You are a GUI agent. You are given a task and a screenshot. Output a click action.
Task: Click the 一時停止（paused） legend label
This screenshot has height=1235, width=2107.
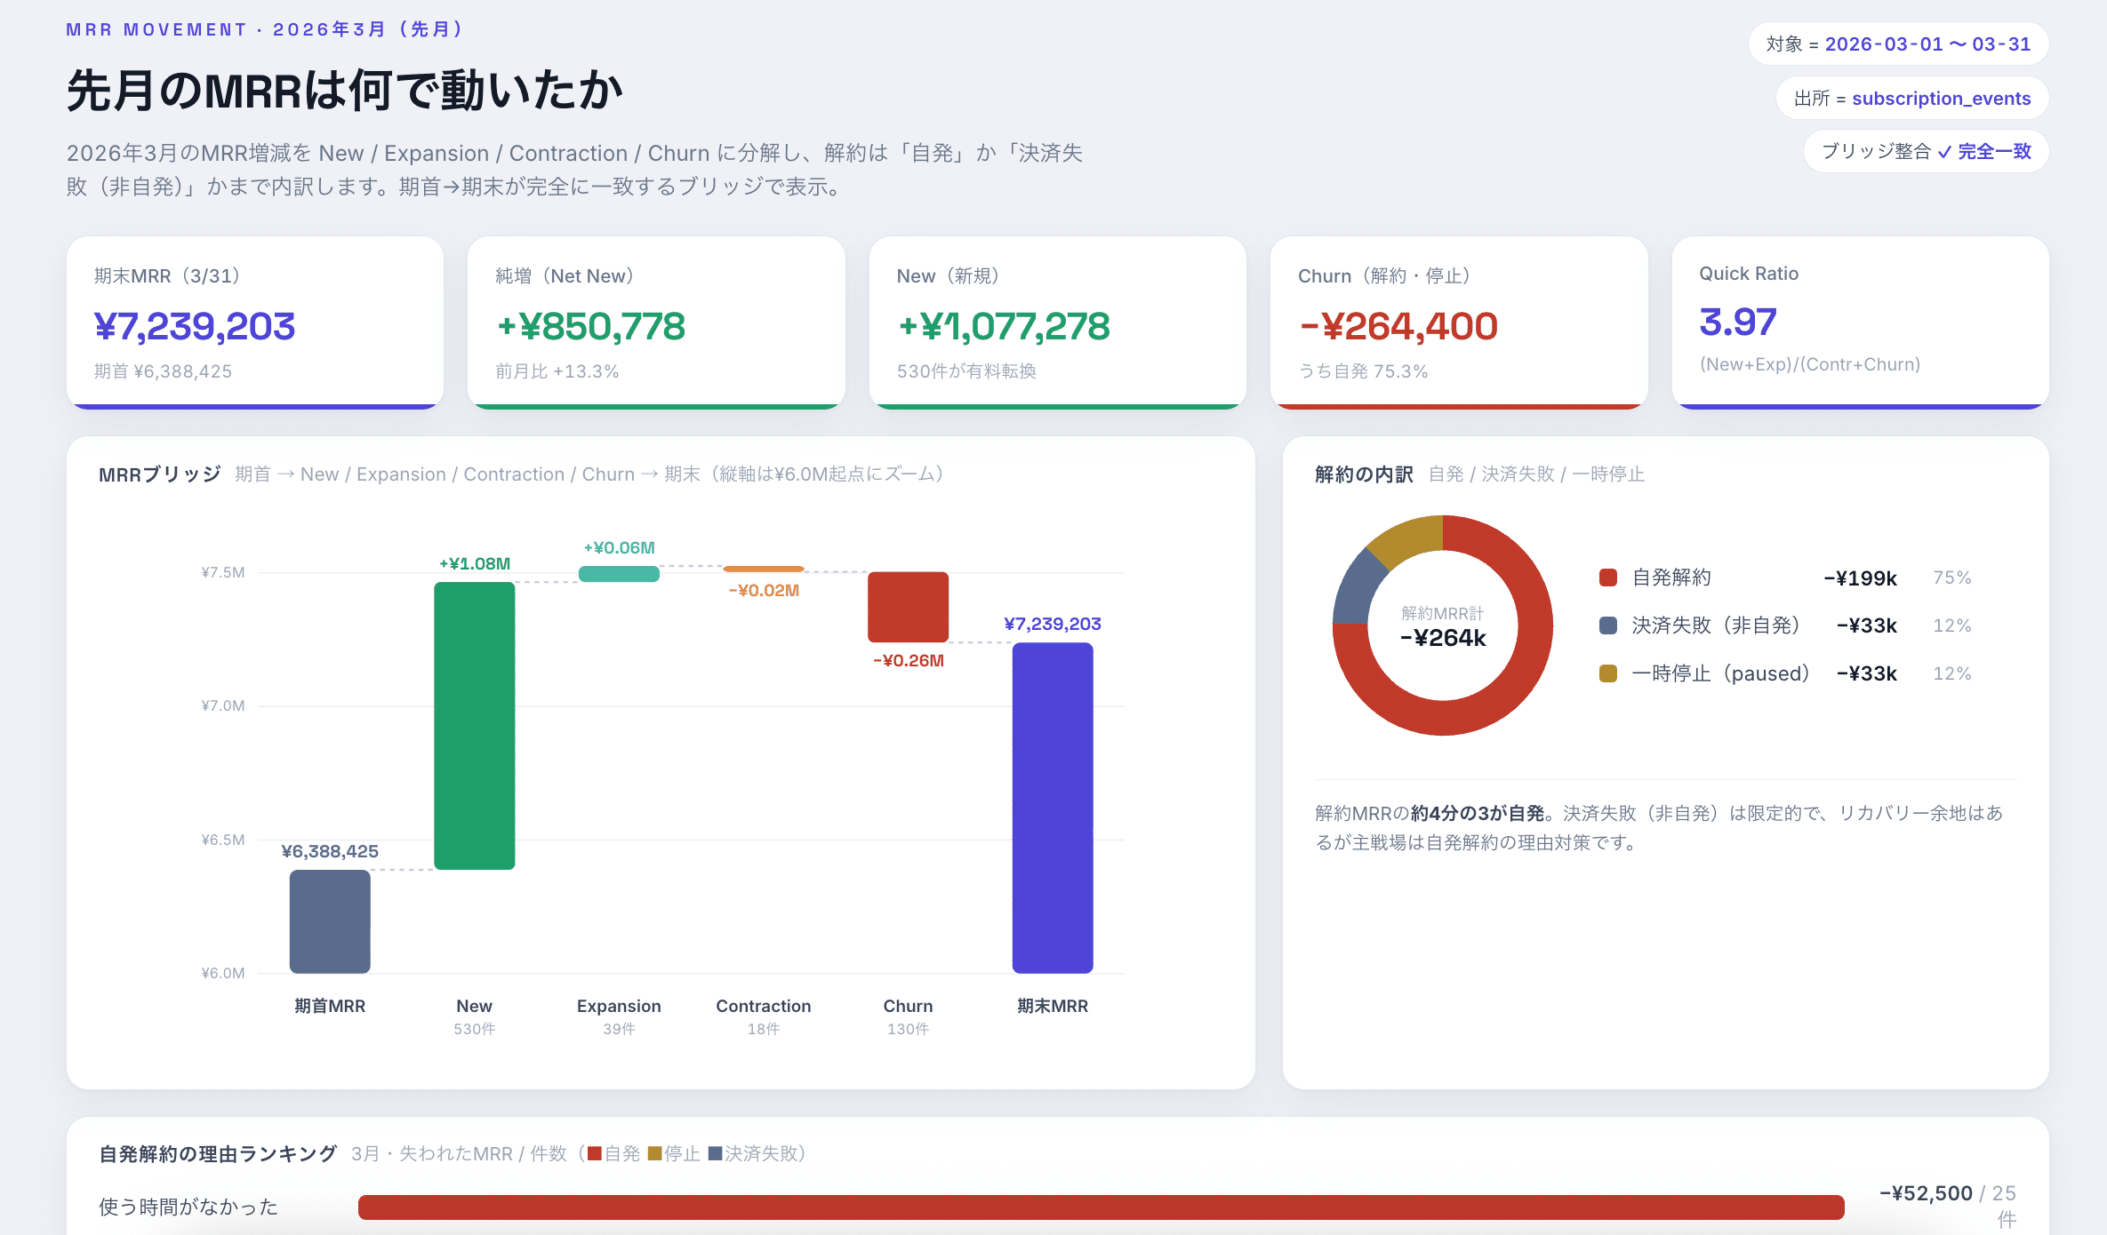1721,673
